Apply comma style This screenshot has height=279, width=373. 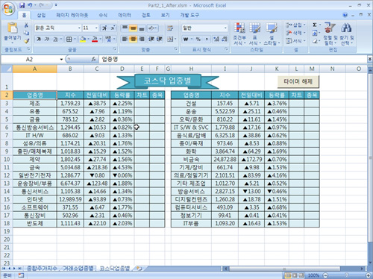pyautogui.click(x=207, y=39)
